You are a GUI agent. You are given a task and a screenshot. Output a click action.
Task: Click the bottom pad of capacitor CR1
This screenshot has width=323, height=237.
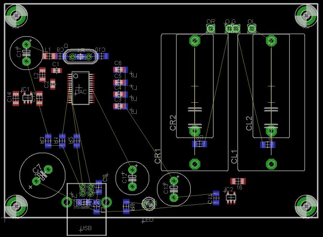click(195, 164)
